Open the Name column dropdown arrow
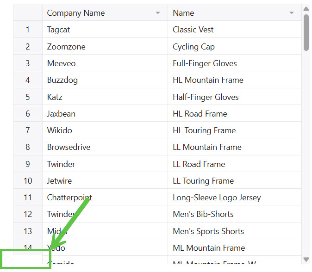The image size is (312, 272). pos(292,13)
